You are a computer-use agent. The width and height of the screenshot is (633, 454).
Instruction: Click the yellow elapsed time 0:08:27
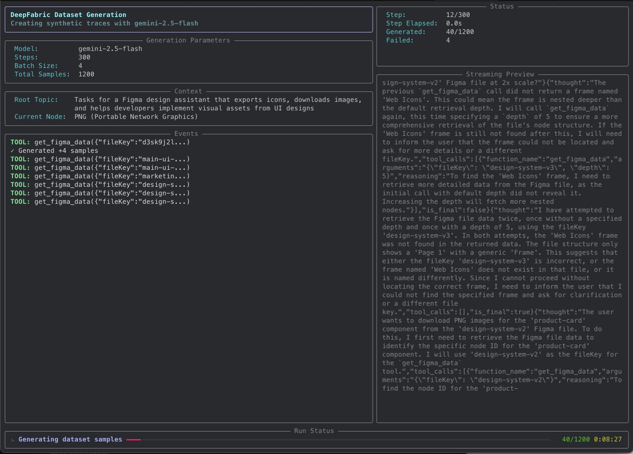pos(607,439)
